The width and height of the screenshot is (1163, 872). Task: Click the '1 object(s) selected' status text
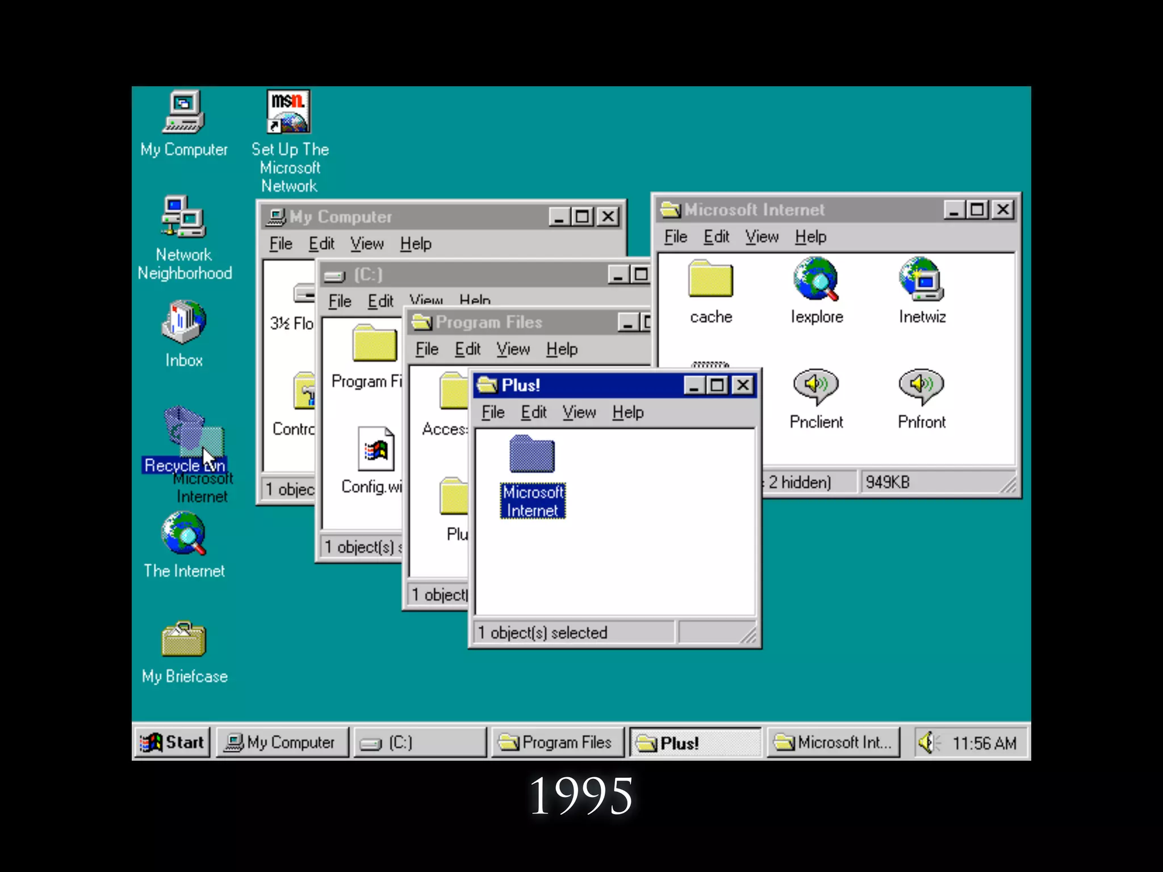[543, 632]
